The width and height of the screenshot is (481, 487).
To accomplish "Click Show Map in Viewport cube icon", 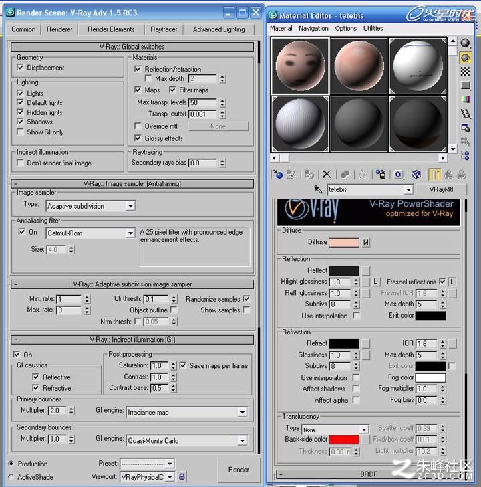I will 416,174.
